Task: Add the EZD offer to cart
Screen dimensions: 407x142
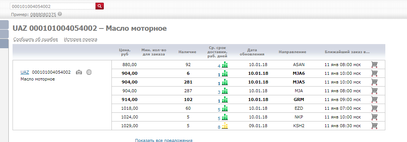Action: click(x=374, y=108)
